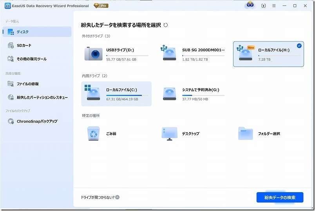This screenshot has height=211, width=315.
Task: Open 紛失したパーティションのレスキュー menu item
Action: [37, 97]
